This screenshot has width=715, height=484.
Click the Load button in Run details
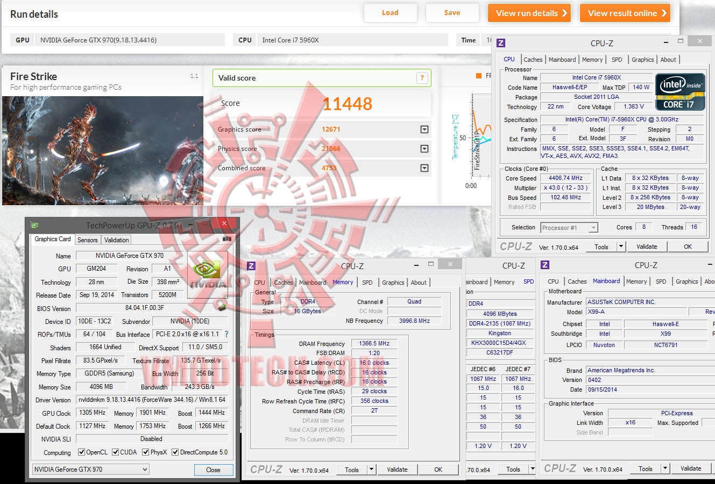(x=390, y=13)
